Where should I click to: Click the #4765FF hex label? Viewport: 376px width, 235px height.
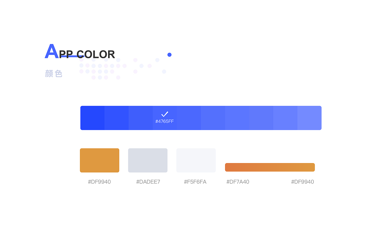164,121
